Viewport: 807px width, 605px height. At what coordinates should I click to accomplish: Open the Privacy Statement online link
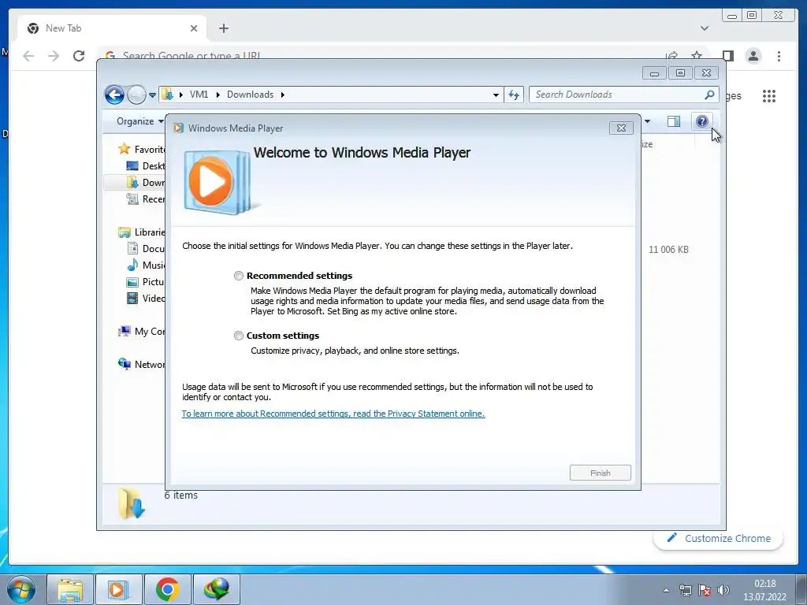click(333, 414)
